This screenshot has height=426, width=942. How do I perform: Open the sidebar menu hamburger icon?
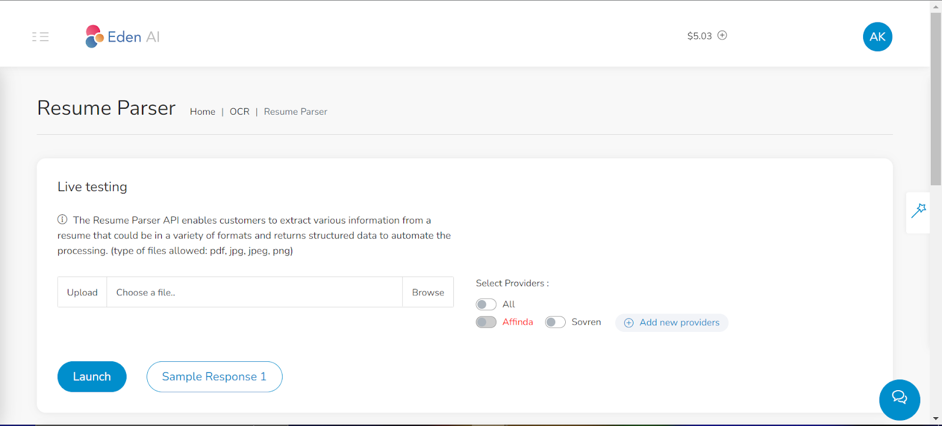pos(40,36)
